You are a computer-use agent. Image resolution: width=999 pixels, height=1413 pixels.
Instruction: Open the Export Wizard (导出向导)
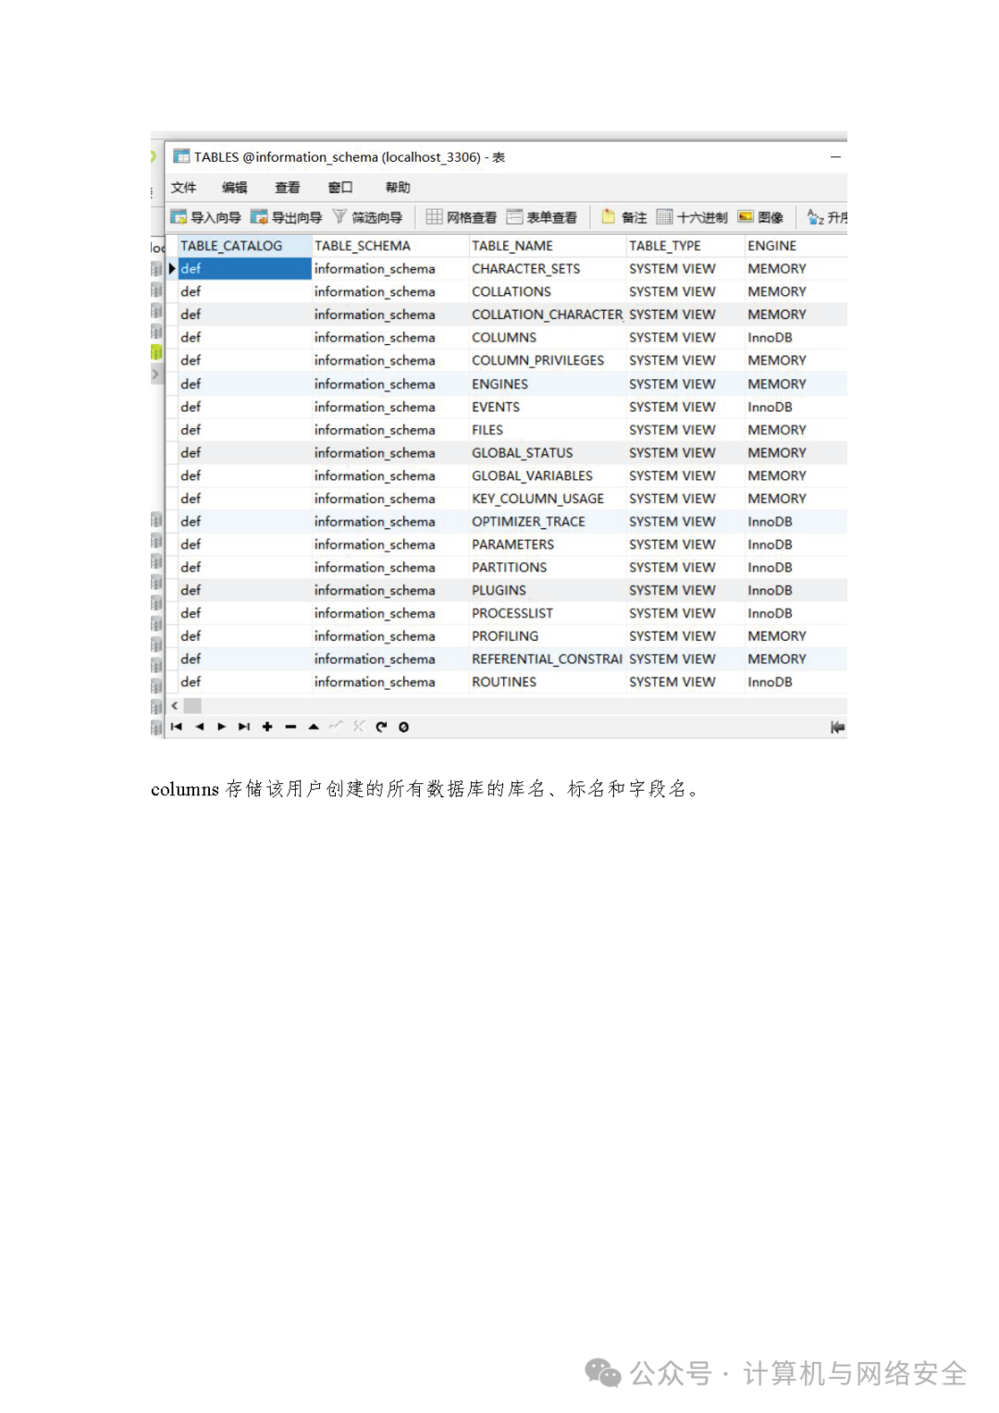point(287,217)
